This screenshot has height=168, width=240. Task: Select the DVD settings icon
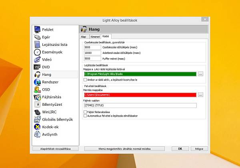click(37, 67)
